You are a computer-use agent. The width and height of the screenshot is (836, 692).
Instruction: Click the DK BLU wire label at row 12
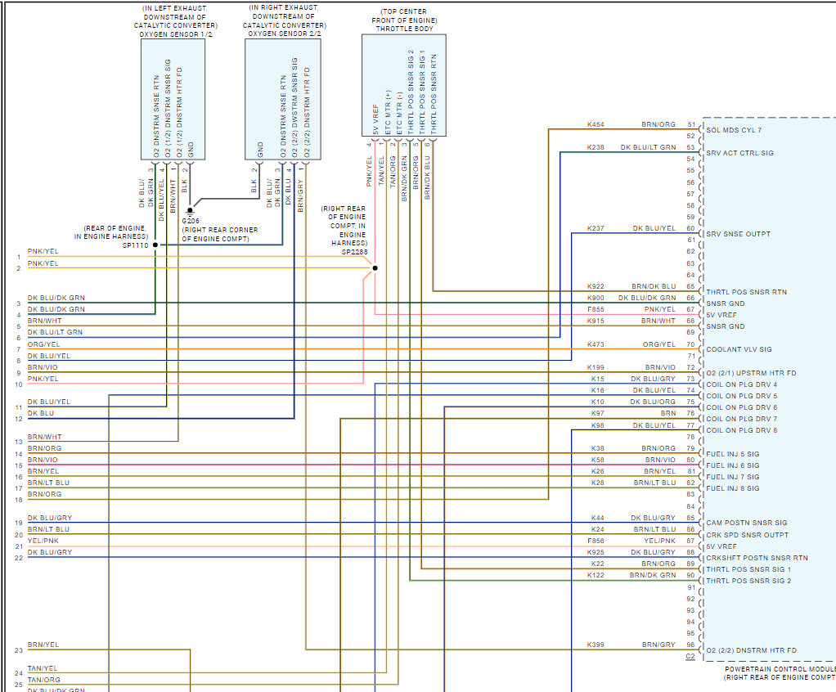tap(41, 413)
